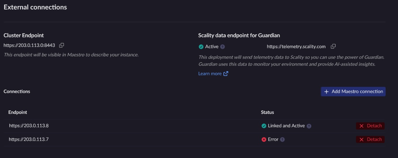
Task: Click the Status column header
Action: click(267, 112)
